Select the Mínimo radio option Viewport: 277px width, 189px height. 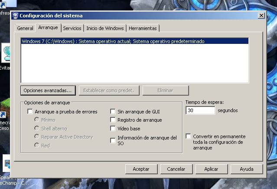coord(37,120)
